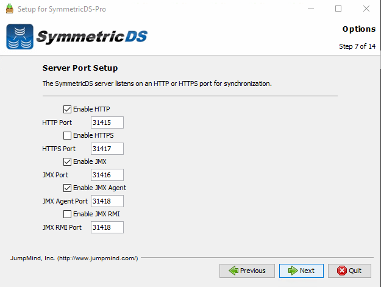This screenshot has width=381, height=287.
Task: Click the HTTPS Port field showing 31417
Action: 107,149
